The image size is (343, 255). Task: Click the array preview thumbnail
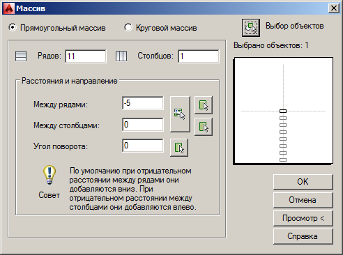(x=283, y=111)
